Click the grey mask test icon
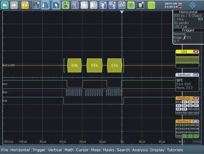Screen dimensions: 204x154 [x=84, y=5]
